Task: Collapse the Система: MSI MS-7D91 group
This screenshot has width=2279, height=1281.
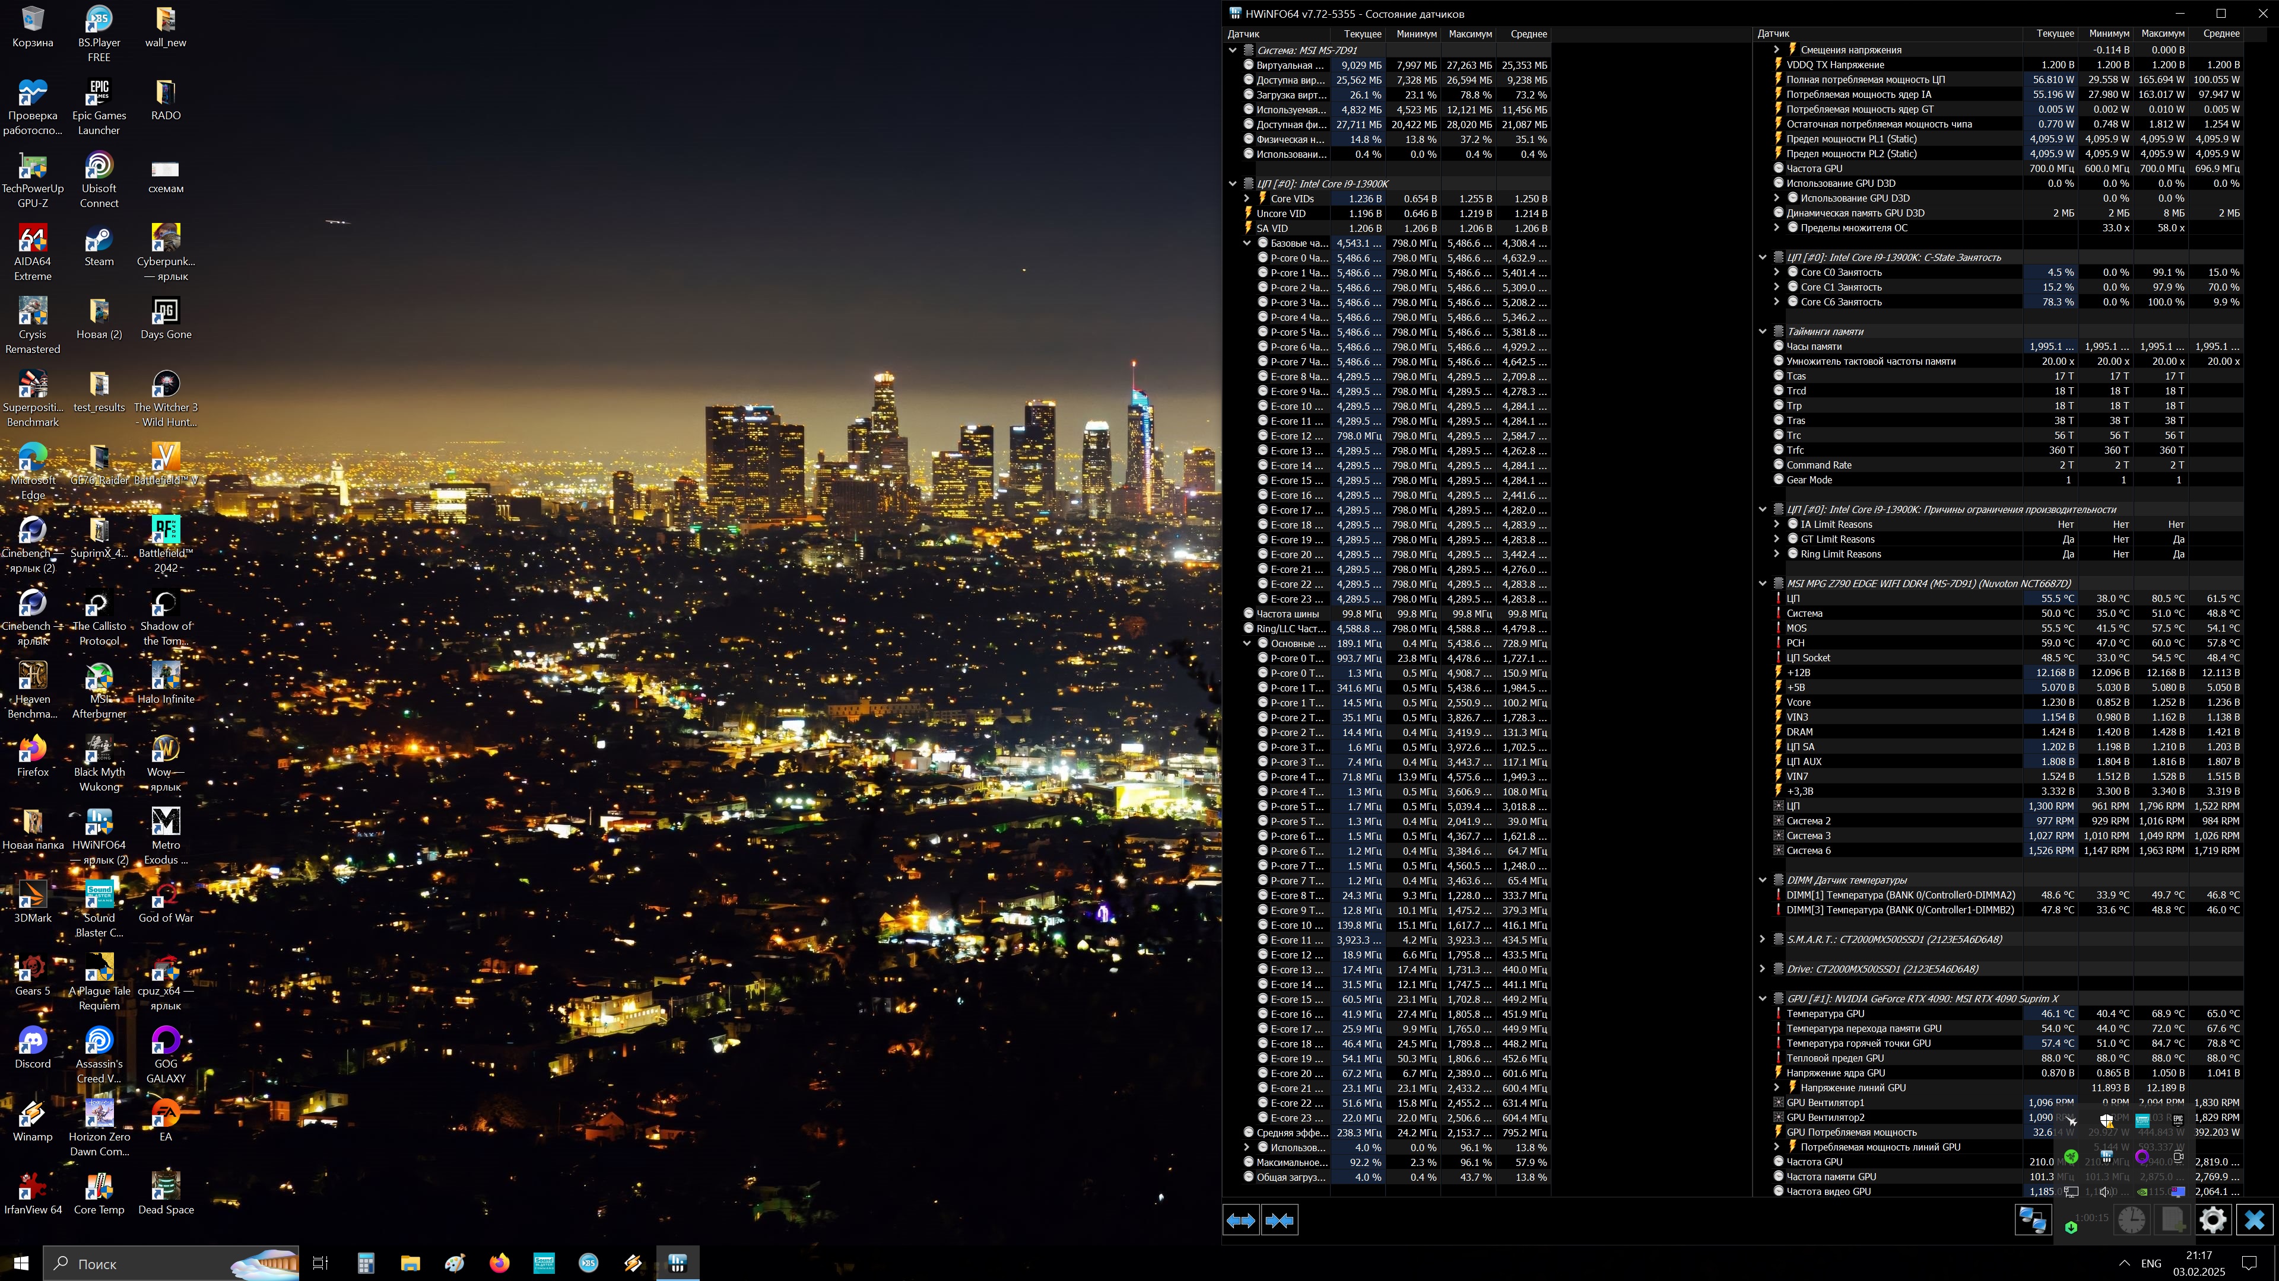Action: pyautogui.click(x=1233, y=50)
